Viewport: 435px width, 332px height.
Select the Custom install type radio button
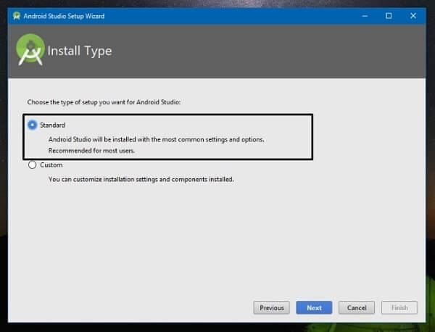pos(32,165)
